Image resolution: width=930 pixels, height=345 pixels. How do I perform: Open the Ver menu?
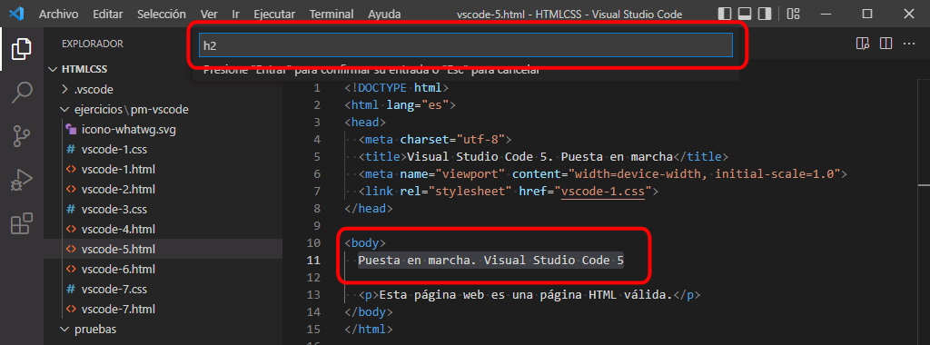pos(209,14)
